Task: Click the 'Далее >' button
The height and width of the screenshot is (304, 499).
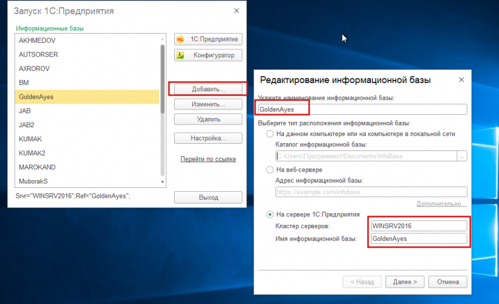Action: coord(405,282)
